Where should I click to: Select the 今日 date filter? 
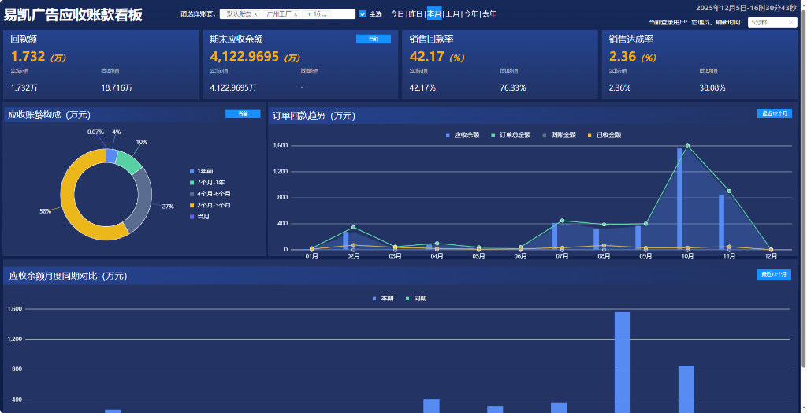pos(397,14)
